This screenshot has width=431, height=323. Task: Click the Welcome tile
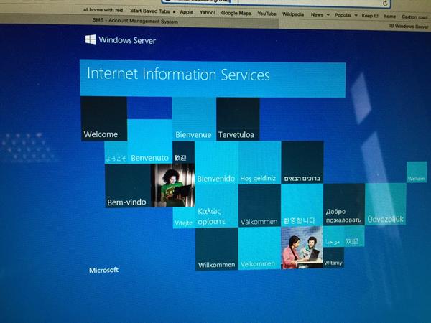[x=104, y=118]
